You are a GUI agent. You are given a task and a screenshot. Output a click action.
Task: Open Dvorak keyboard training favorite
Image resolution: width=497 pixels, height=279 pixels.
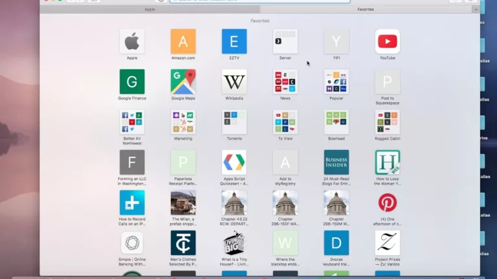[x=337, y=243]
